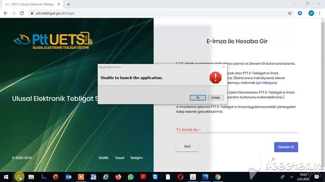The height and width of the screenshot is (182, 325).
Task: Open the Windows Start menu
Action: [x=6, y=177]
